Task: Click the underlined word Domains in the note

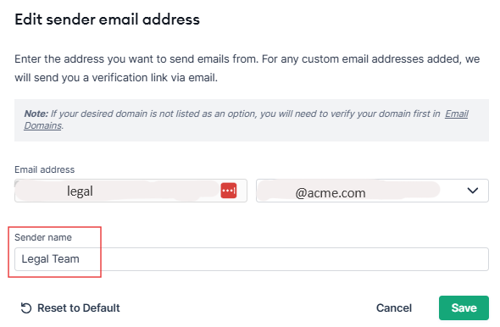Action: (x=43, y=125)
